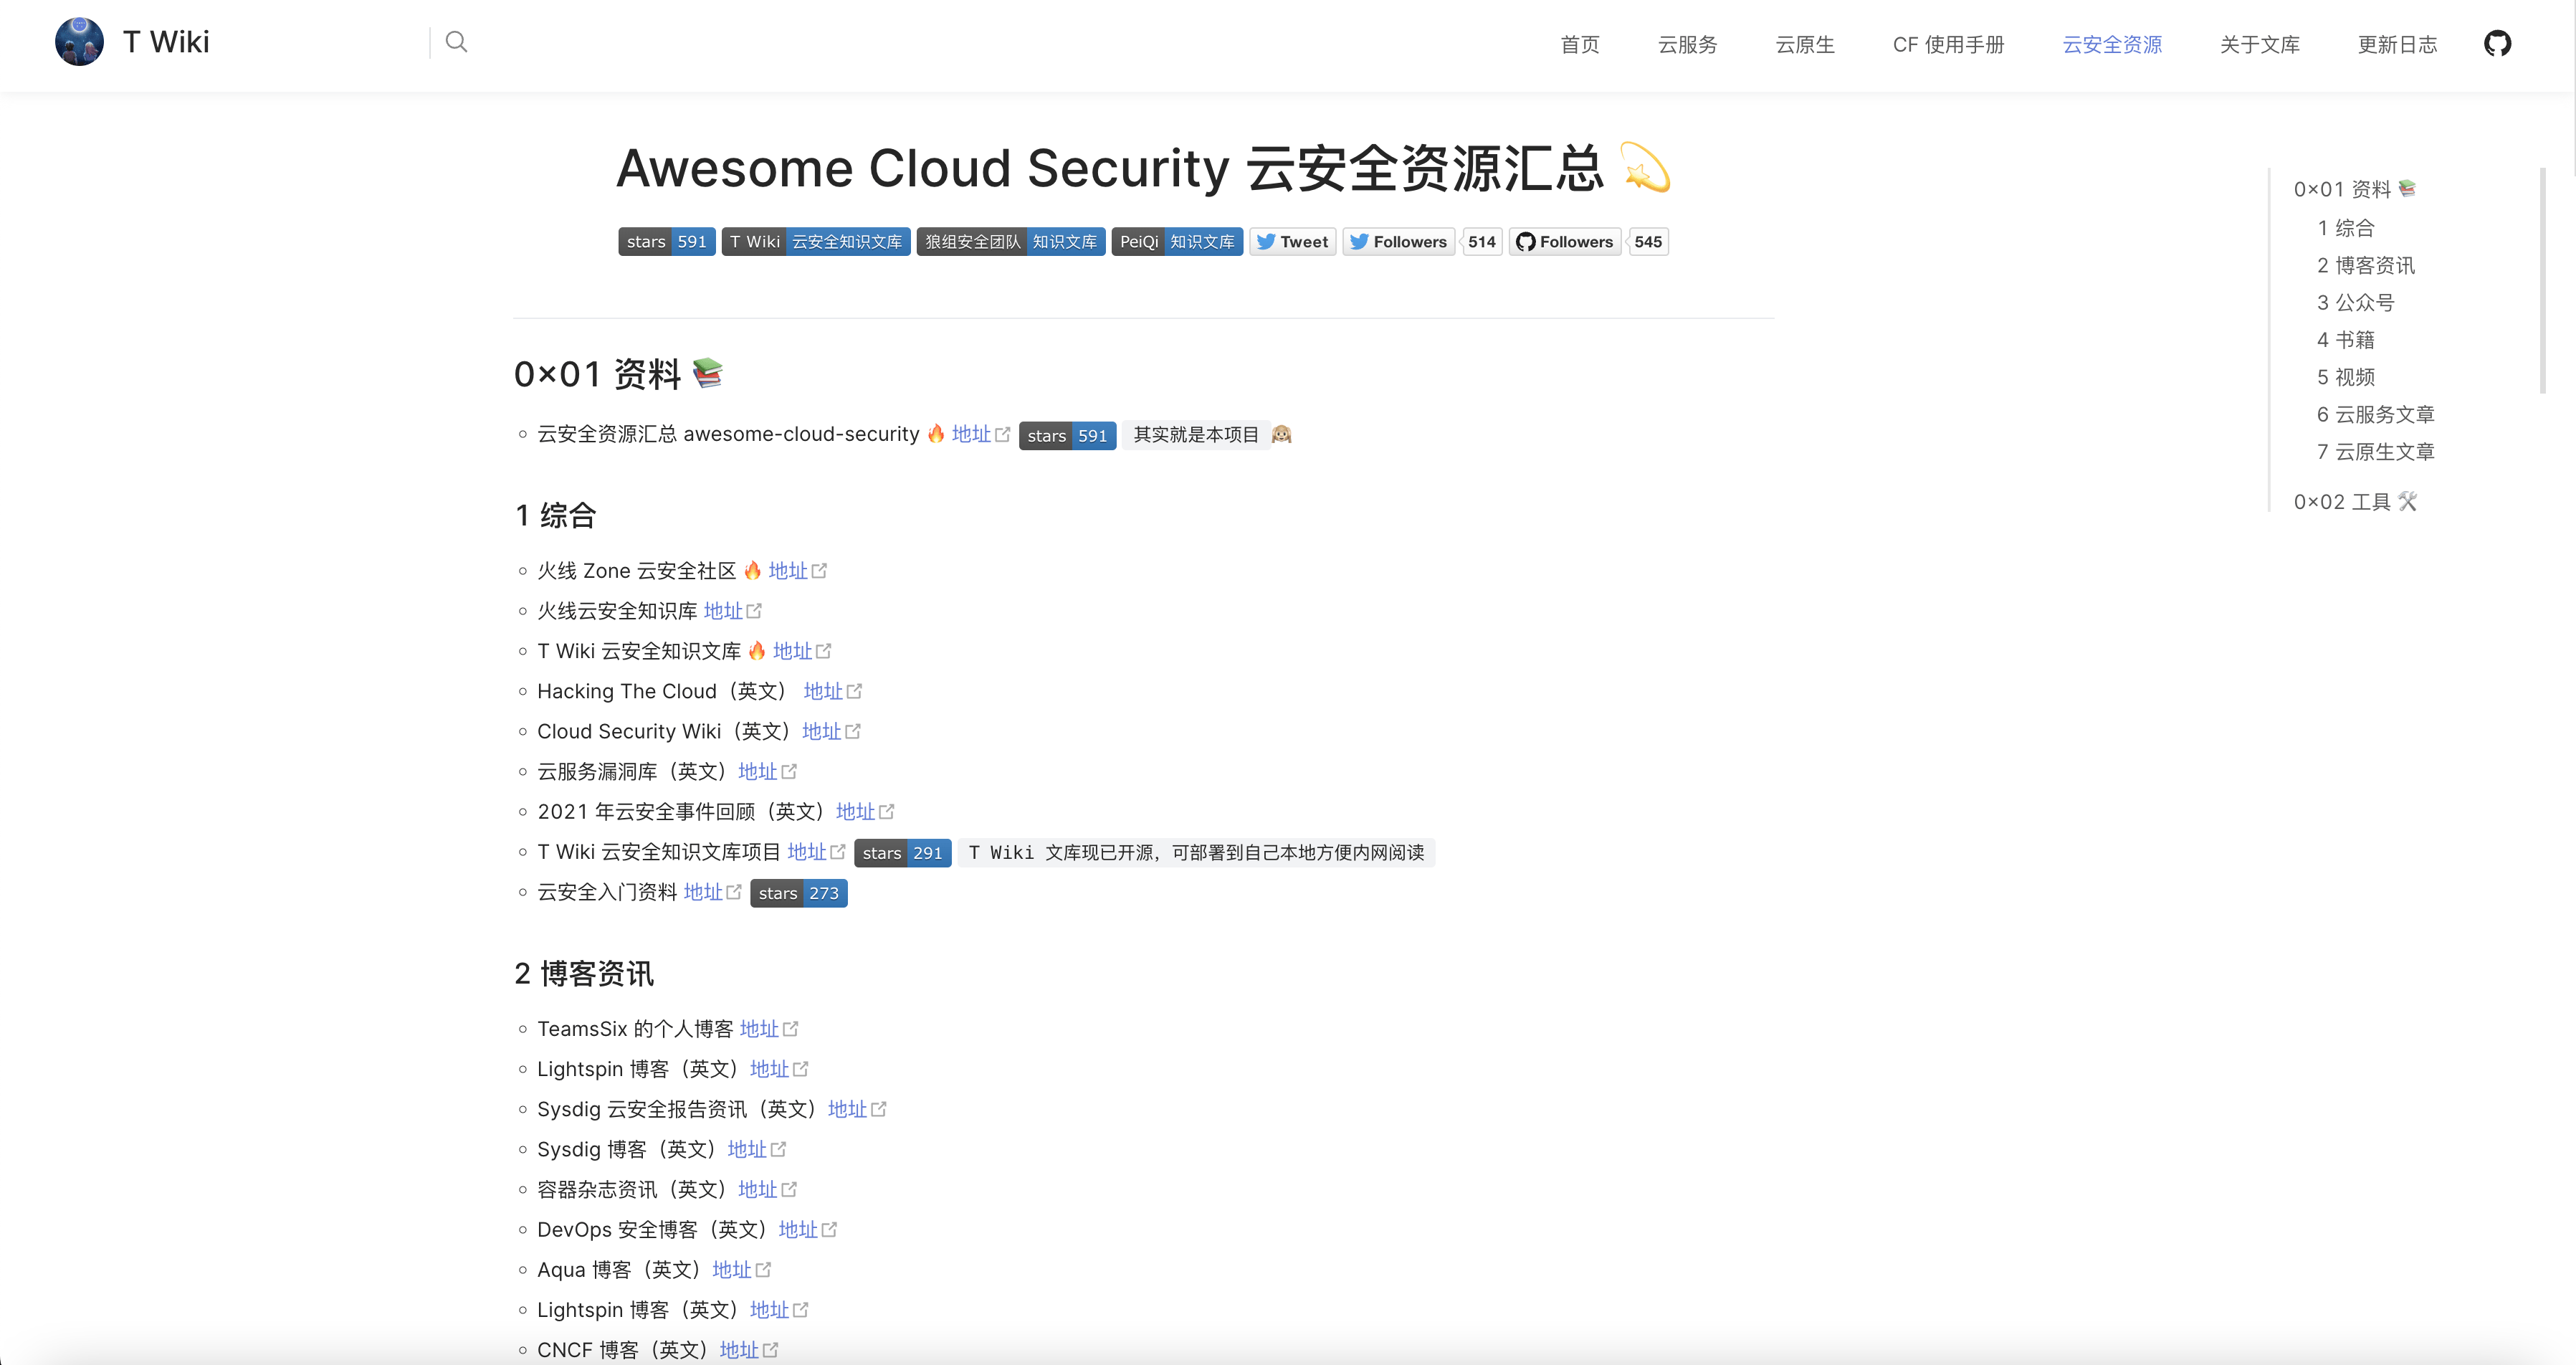This screenshot has height=1365, width=2576.
Task: Open 地址 link for TeamsSix 的个人博客
Action: 768,1029
